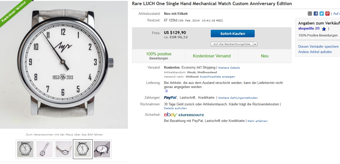Open the seller profile shopwille
Image resolution: width=340 pixels, height=164 pixels.
(x=306, y=29)
